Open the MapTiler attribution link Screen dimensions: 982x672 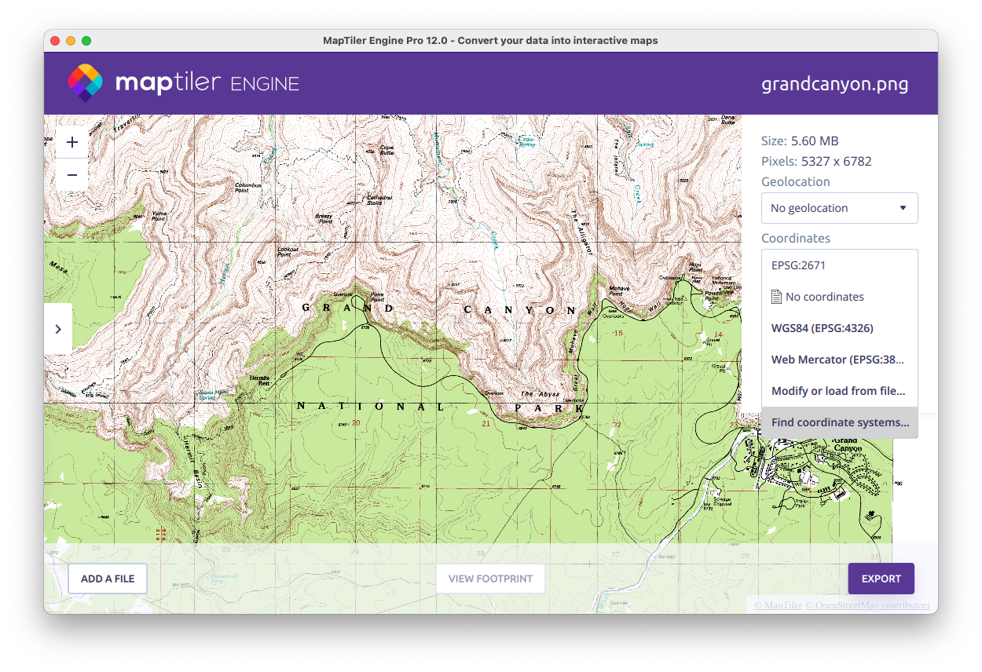[778, 605]
